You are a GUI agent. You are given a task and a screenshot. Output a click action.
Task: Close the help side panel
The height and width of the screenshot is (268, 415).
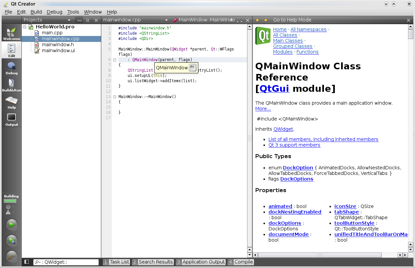(x=409, y=20)
